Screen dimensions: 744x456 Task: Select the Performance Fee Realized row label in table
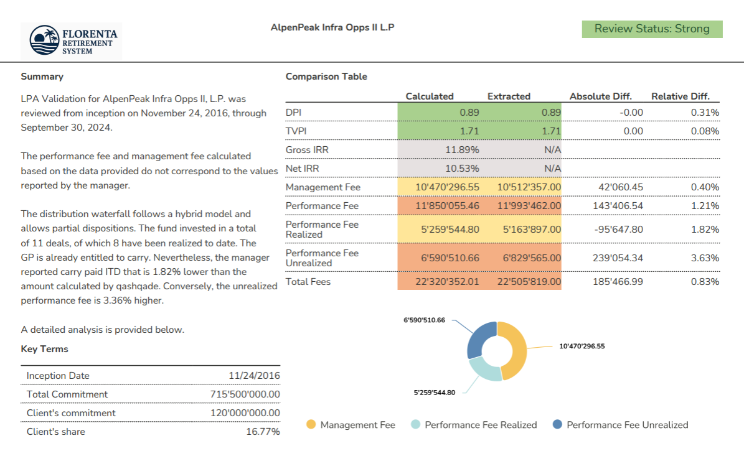pos(322,230)
